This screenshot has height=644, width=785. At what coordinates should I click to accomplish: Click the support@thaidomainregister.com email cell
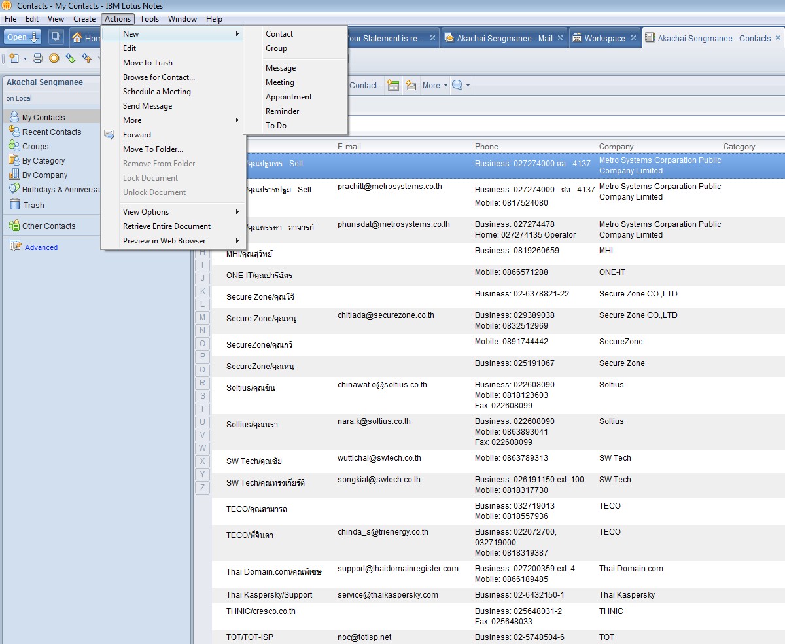coord(398,569)
